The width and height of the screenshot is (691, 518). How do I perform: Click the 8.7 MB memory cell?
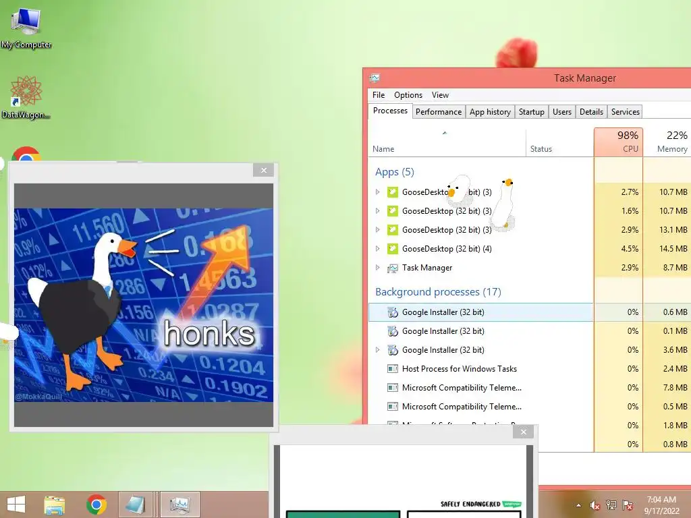(x=667, y=268)
